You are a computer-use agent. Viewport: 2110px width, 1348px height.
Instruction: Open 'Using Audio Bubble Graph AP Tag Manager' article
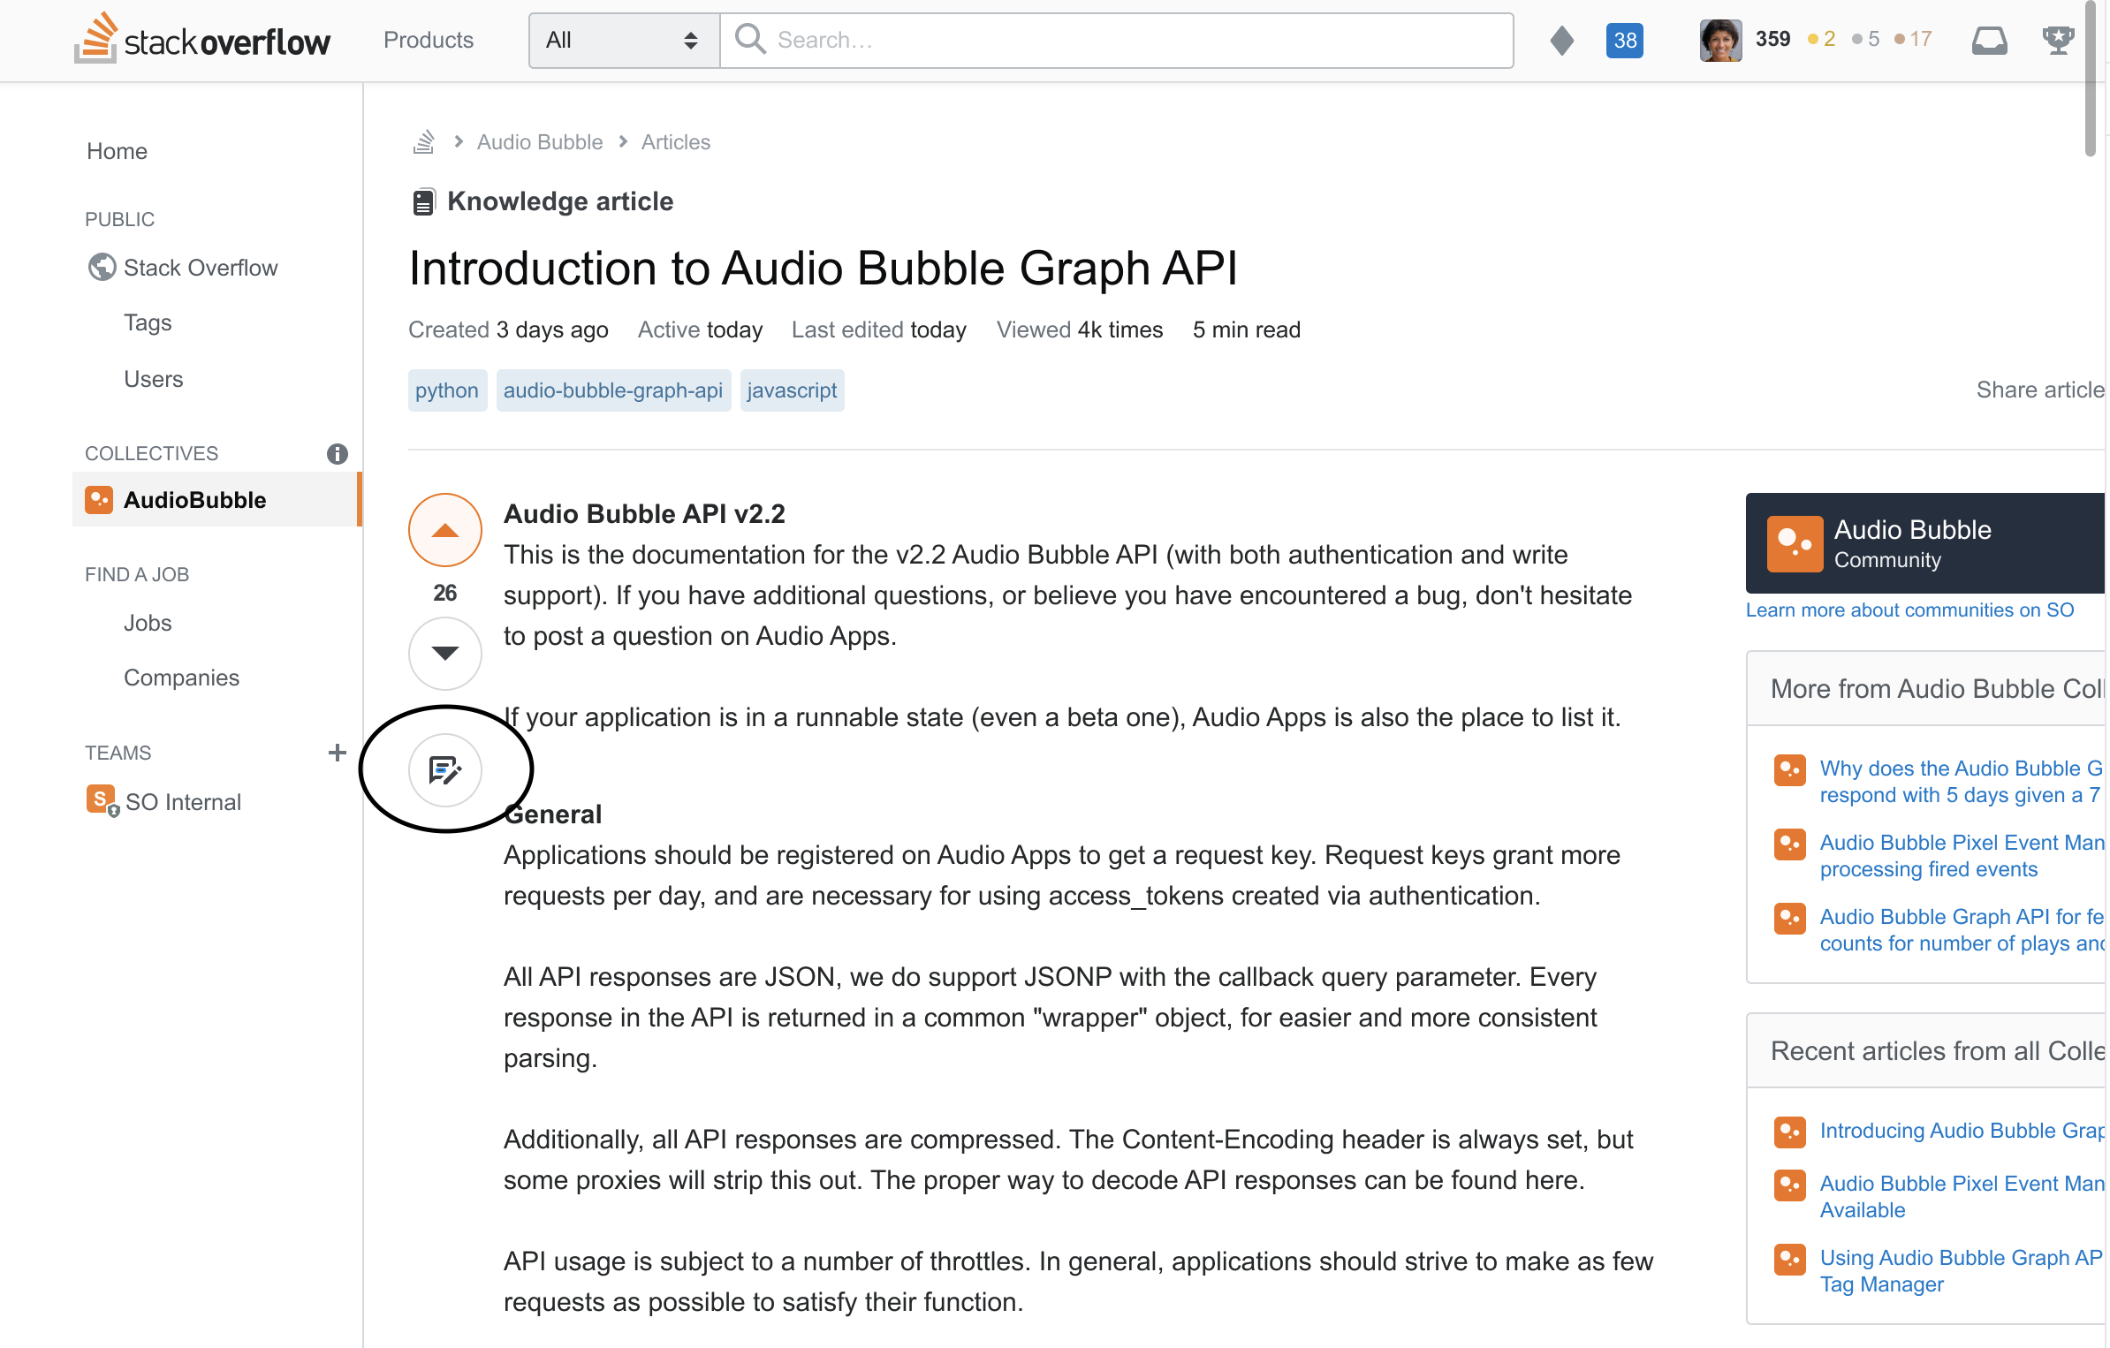[x=1961, y=1271]
